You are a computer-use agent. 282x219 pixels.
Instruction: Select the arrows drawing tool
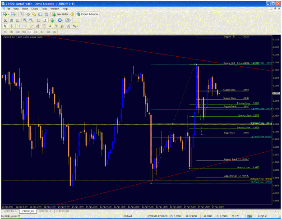tap(74, 26)
